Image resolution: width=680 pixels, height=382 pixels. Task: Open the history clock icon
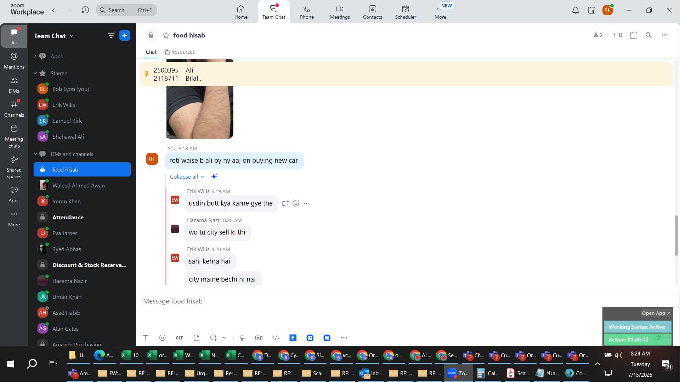click(x=85, y=10)
